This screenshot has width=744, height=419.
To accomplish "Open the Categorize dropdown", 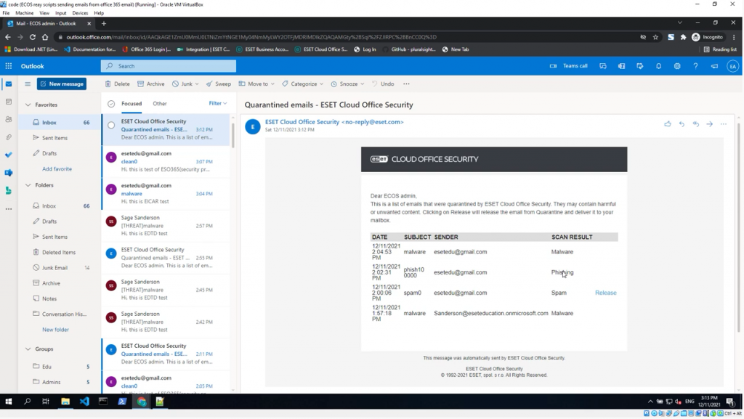I will tap(303, 84).
